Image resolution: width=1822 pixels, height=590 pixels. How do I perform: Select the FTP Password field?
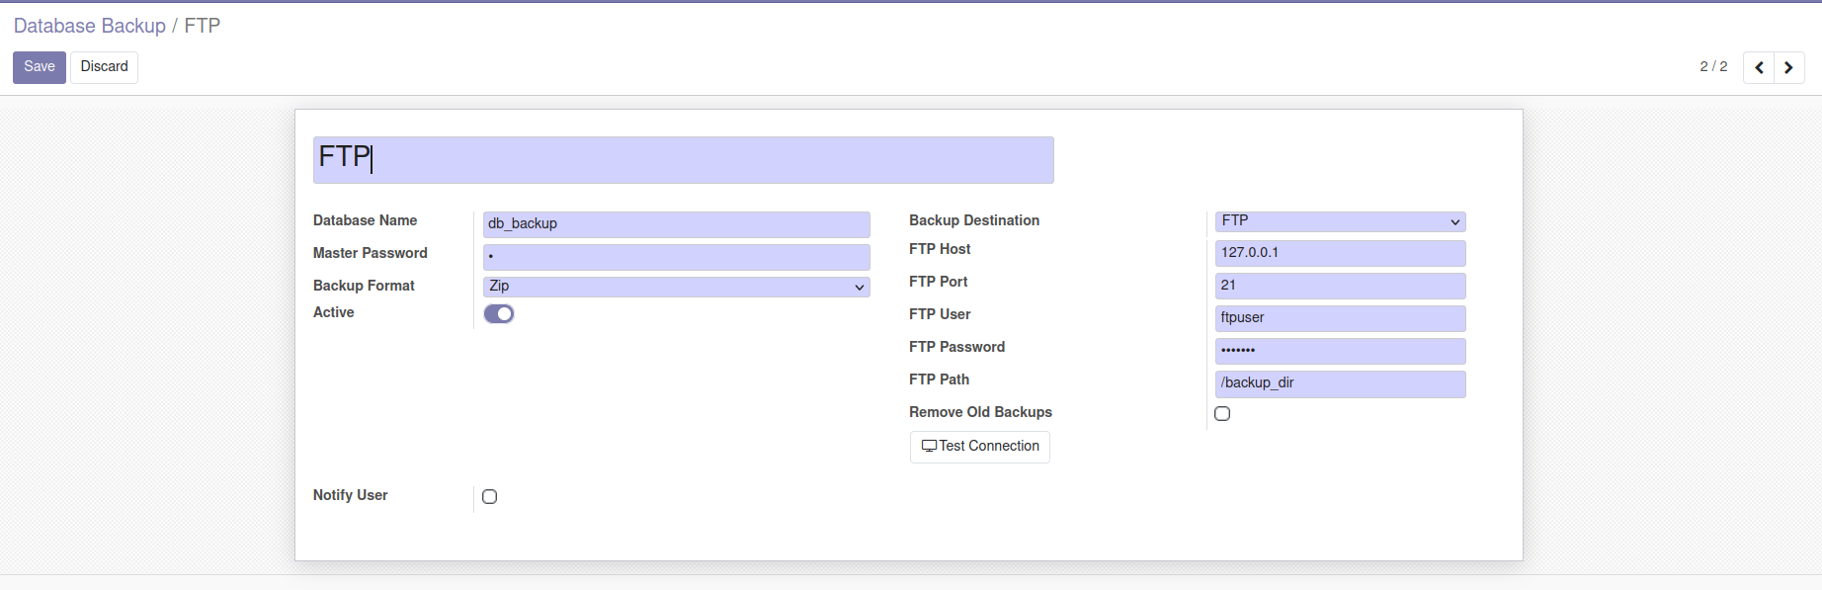coord(1340,351)
